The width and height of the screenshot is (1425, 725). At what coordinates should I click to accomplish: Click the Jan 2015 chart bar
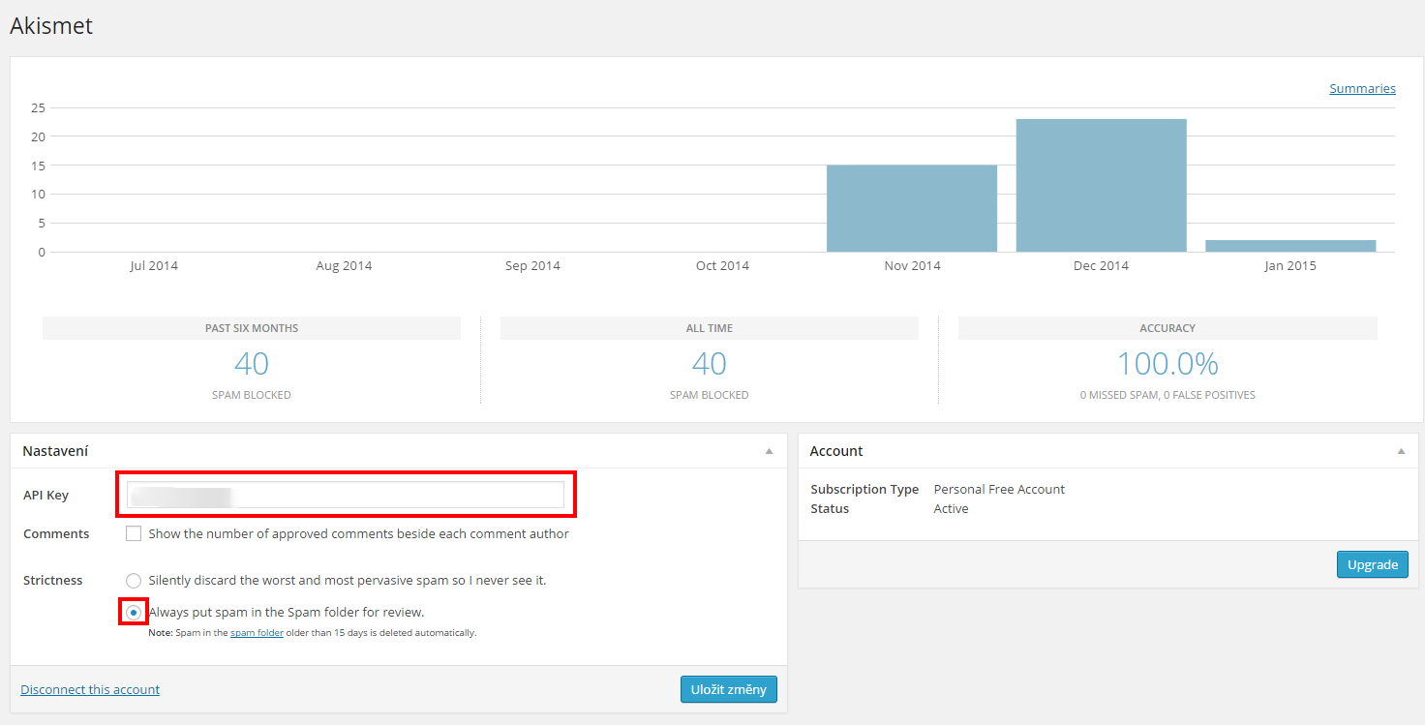[x=1290, y=246]
